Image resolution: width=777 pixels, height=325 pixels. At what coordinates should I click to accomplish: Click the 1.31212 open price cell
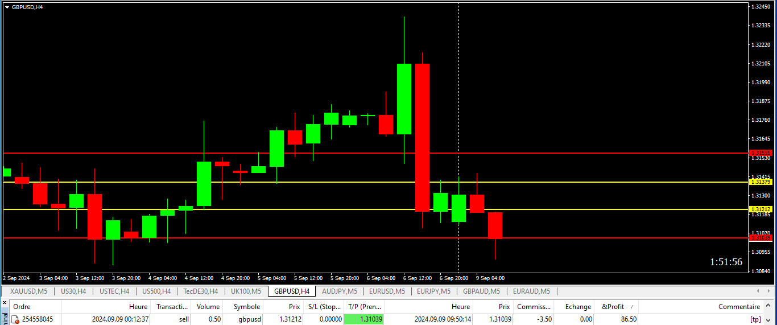coord(290,320)
